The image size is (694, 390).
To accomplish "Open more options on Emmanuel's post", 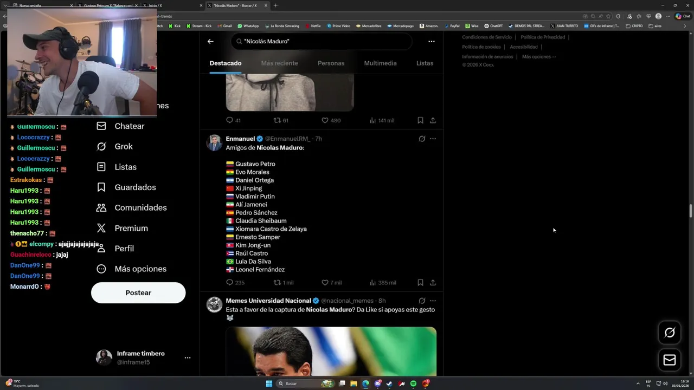I will [x=433, y=139].
